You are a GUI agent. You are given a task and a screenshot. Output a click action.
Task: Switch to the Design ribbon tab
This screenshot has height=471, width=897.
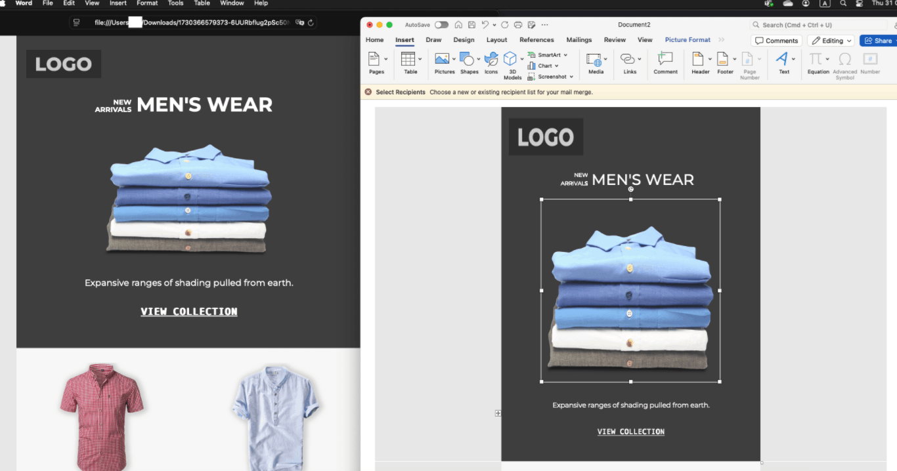pos(464,40)
